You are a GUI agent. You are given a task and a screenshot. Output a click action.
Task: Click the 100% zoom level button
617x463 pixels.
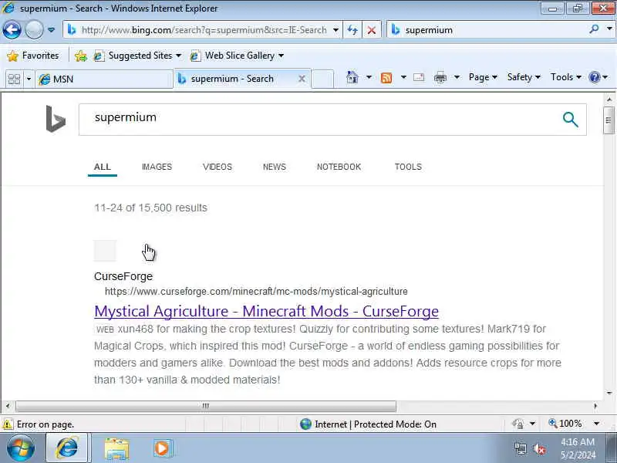click(x=565, y=424)
